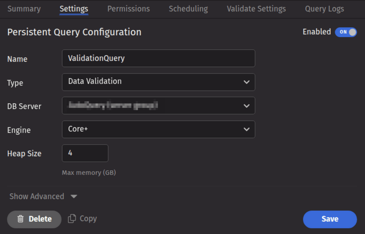Click the trash icon on Delete button
Screen dimensions: 365x234
pos(20,219)
